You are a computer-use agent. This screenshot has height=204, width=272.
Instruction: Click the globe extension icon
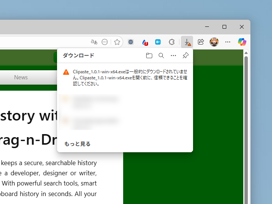tap(131, 42)
